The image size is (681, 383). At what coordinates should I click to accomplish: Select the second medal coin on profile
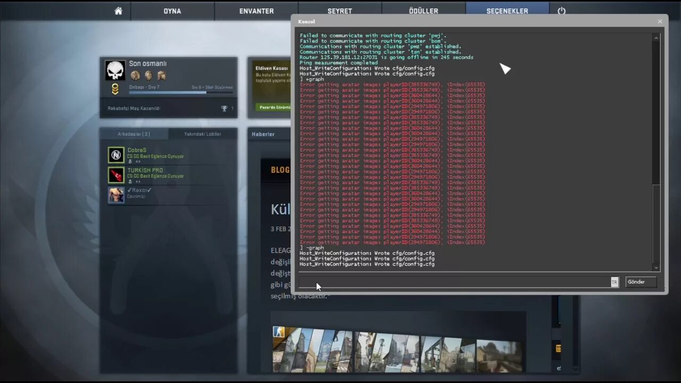coord(148,76)
